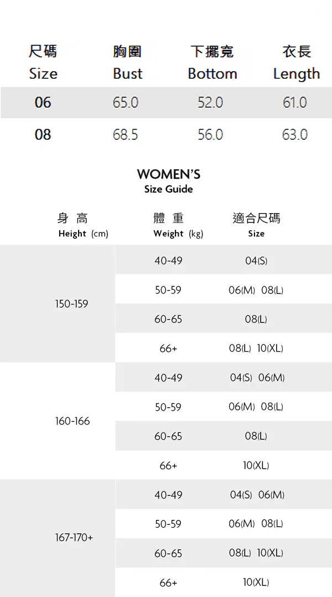Click the 08(L) 10(XL) size in 167-170+ group
This screenshot has height=597, width=332.
coord(256,553)
